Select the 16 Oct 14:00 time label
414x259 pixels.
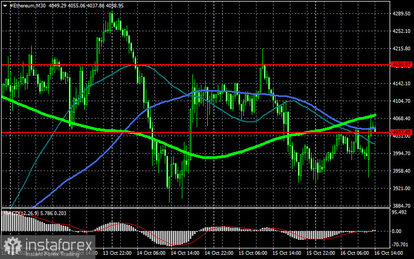click(389, 253)
